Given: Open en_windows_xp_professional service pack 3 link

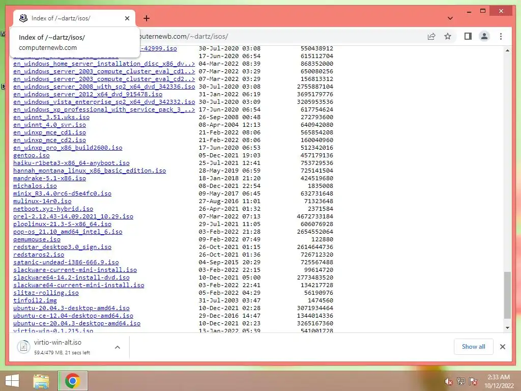Looking at the screenshot, I should click(x=104, y=109).
